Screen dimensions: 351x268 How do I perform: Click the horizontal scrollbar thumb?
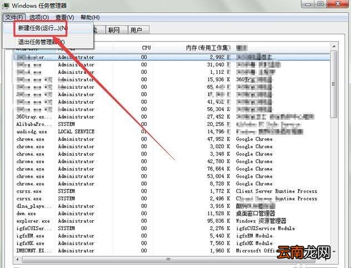168,260
